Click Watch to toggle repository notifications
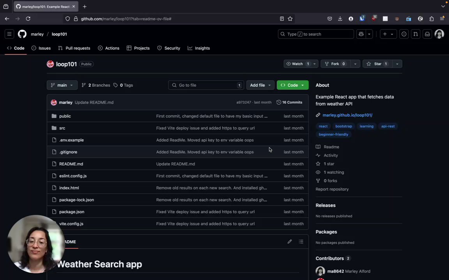Image resolution: width=449 pixels, height=280 pixels. (297, 64)
